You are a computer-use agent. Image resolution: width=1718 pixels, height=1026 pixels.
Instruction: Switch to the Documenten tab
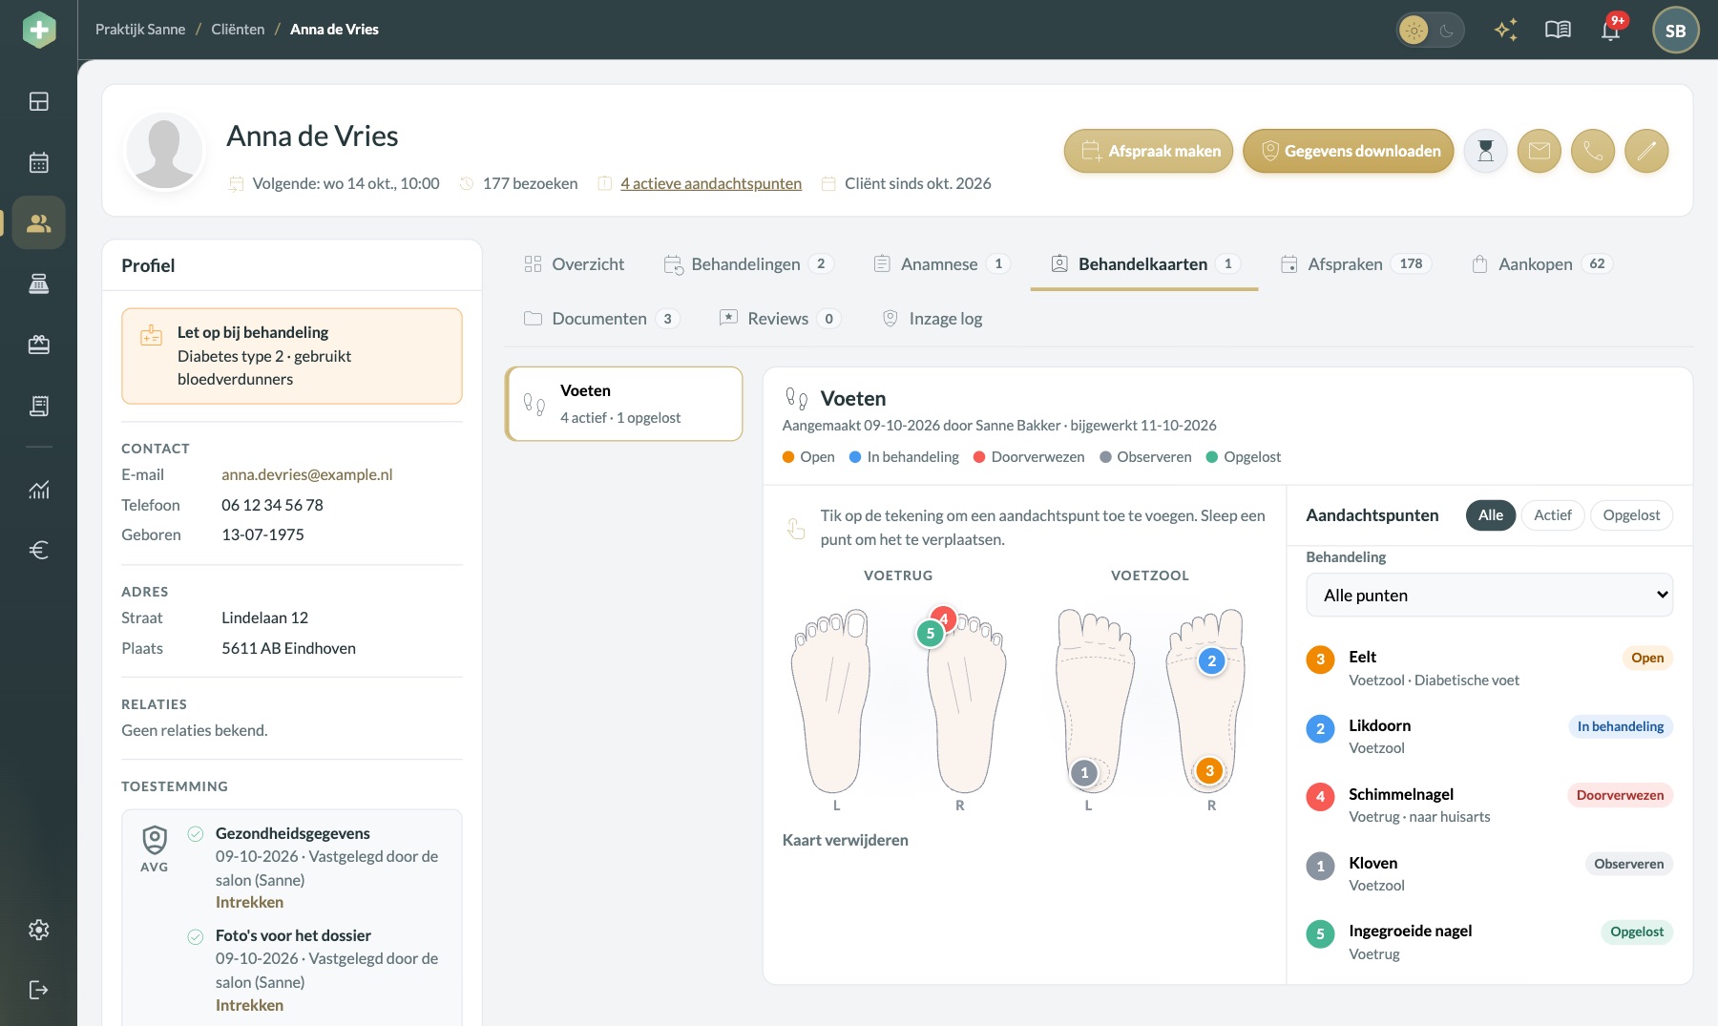pos(600,319)
